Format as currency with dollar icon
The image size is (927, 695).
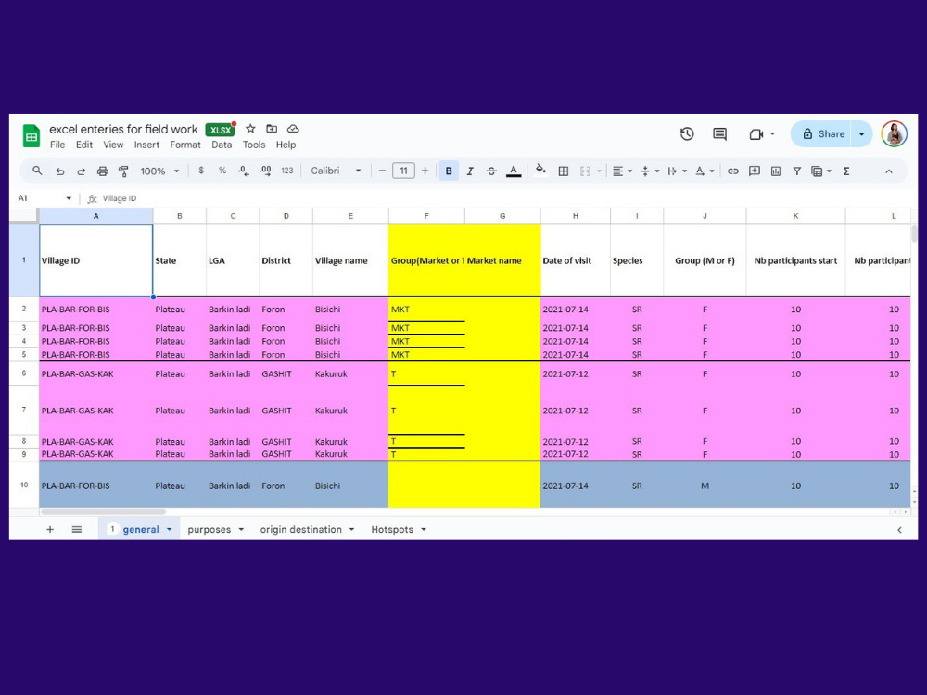tap(201, 171)
